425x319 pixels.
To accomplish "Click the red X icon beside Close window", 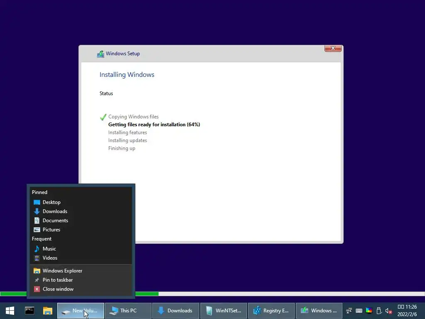I will pyautogui.click(x=37, y=289).
